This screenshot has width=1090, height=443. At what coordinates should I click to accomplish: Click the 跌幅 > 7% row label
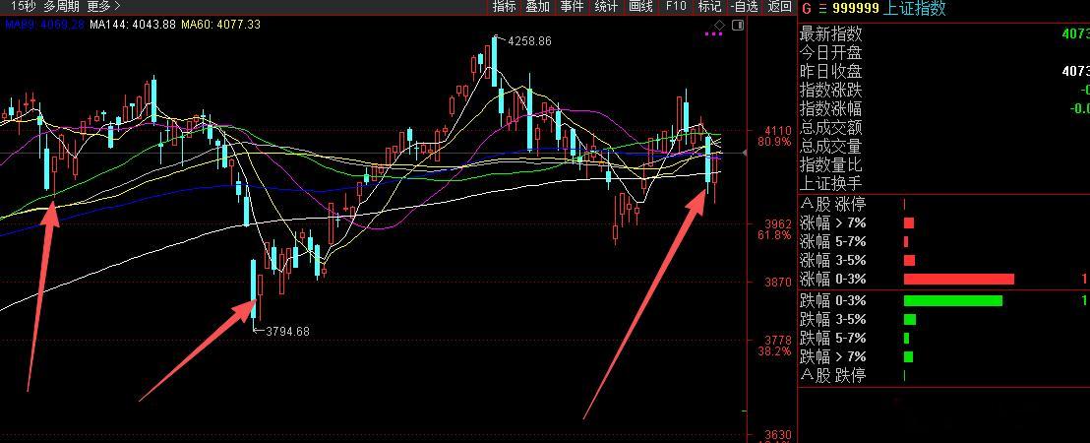[833, 356]
